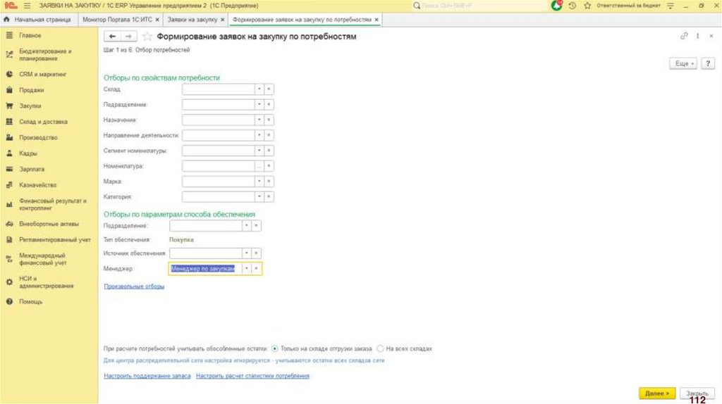This screenshot has height=404, width=722.
Task: Switch to Монитор Портала 1С:ИТС tab
Action: click(x=117, y=20)
